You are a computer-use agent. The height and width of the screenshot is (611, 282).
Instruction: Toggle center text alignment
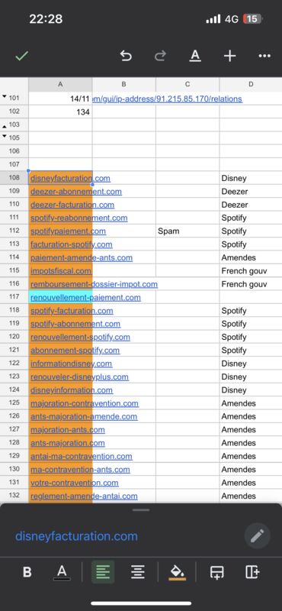[x=138, y=572]
